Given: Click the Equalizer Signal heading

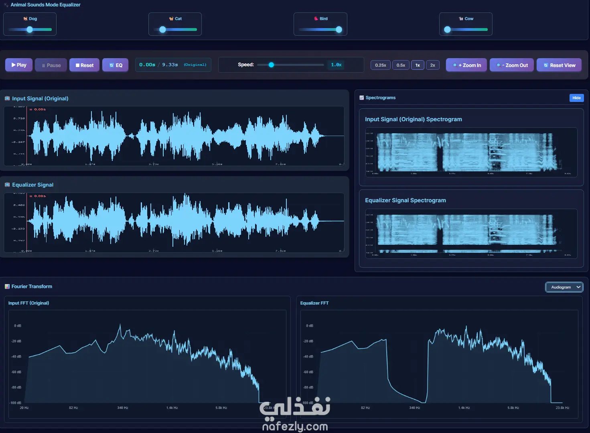Looking at the screenshot, I should (32, 185).
